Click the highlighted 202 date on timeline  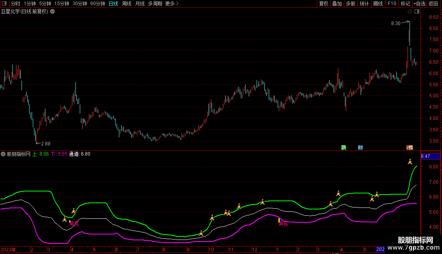(380, 249)
